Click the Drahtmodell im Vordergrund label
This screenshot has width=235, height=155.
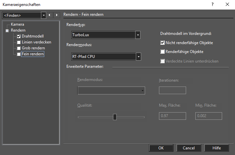[186, 34]
